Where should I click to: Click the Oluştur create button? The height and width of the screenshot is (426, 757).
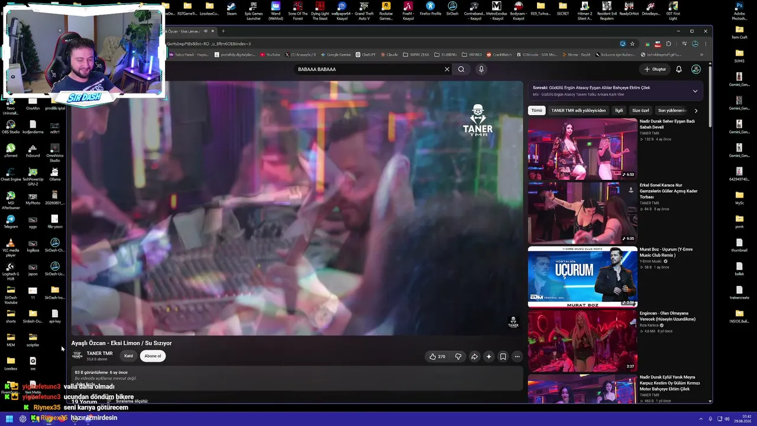(x=655, y=69)
